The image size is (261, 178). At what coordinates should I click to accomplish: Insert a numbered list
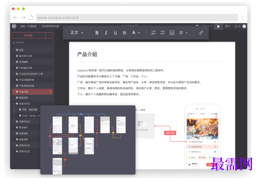pyautogui.click(x=153, y=33)
